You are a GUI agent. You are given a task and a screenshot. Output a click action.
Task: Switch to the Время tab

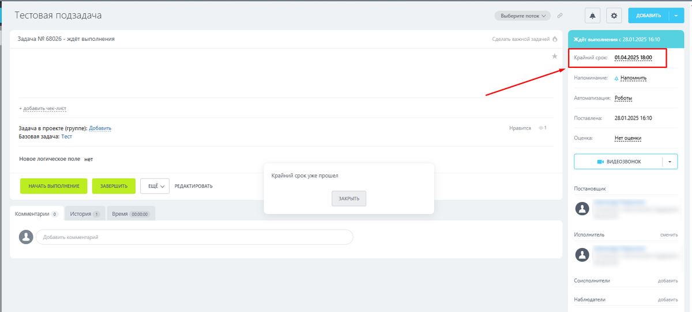[130, 214]
